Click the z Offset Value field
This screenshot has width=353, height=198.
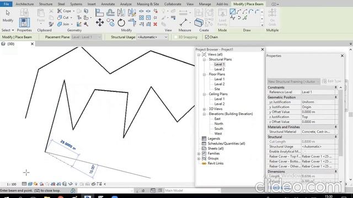318,122
